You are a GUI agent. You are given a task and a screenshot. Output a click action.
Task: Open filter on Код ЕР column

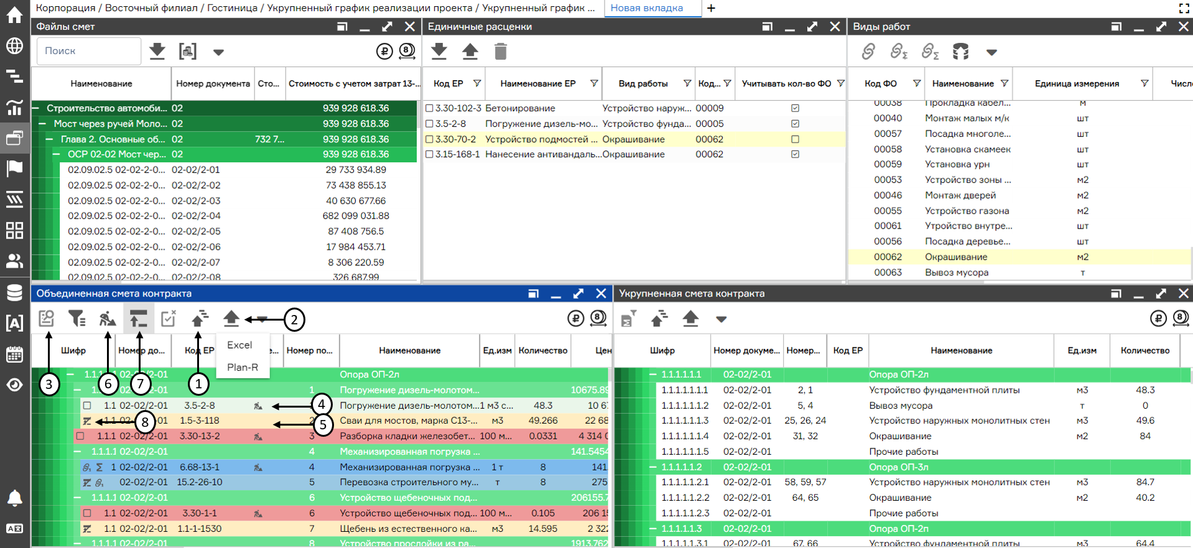click(x=477, y=83)
